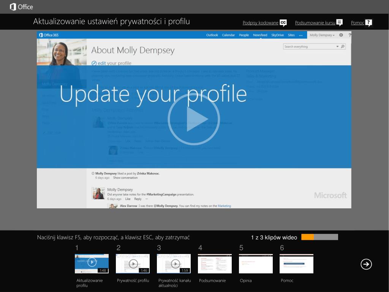Open the Sites tab
Screen dimensions: 389x292
coord(291,35)
